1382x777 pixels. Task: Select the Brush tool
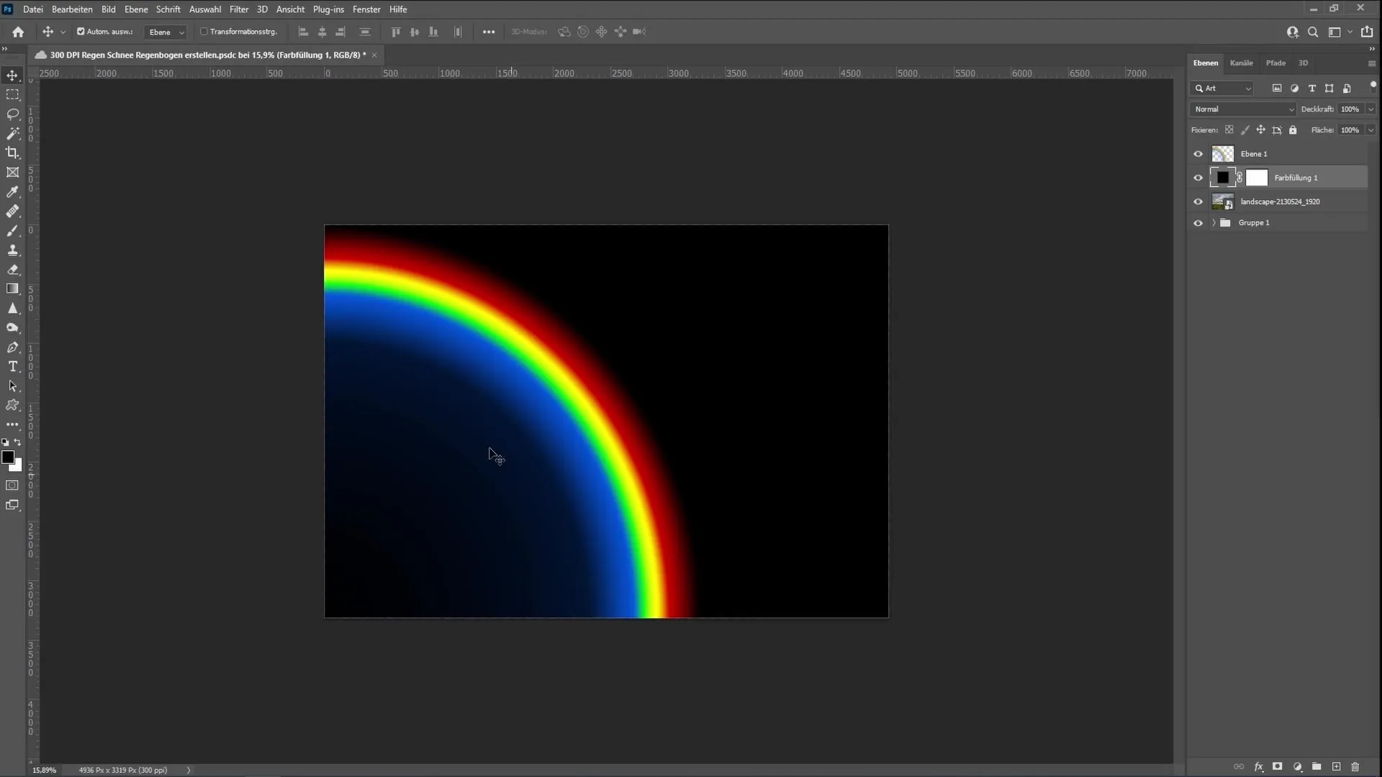click(x=12, y=230)
